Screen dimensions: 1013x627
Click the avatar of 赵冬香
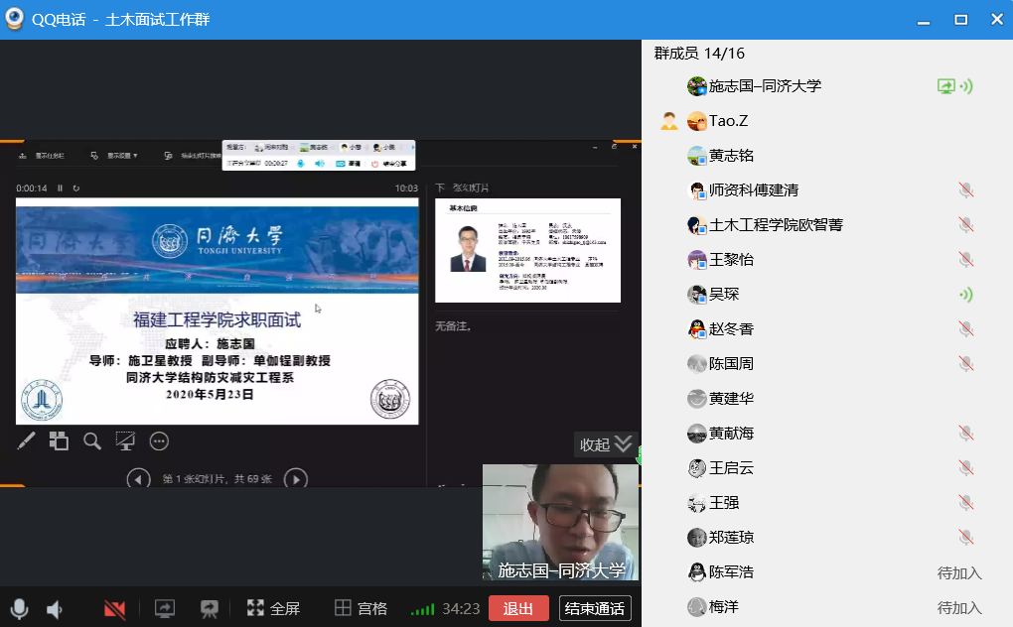tap(697, 329)
